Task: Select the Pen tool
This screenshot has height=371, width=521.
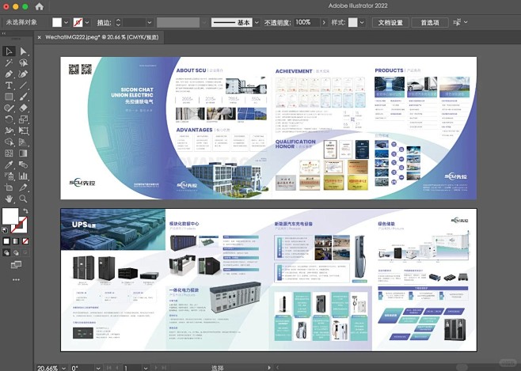Action: [x=9, y=74]
